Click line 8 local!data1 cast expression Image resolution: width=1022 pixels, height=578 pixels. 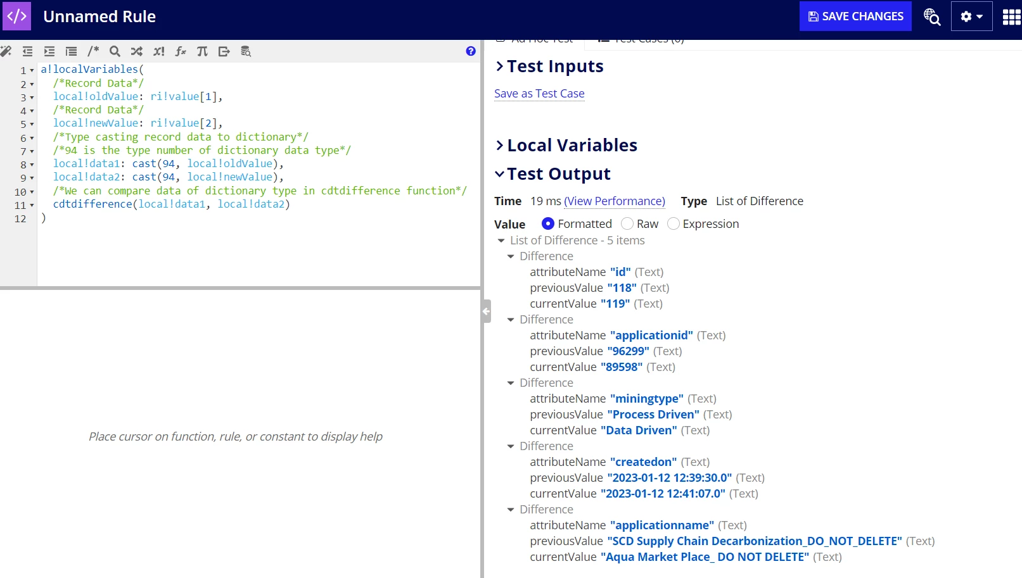click(x=169, y=163)
